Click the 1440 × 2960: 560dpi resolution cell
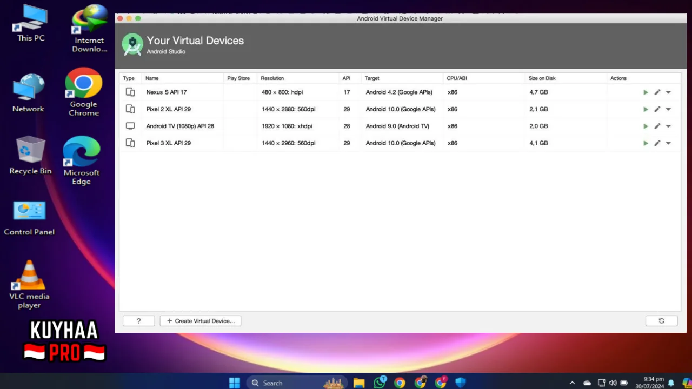 (x=289, y=143)
